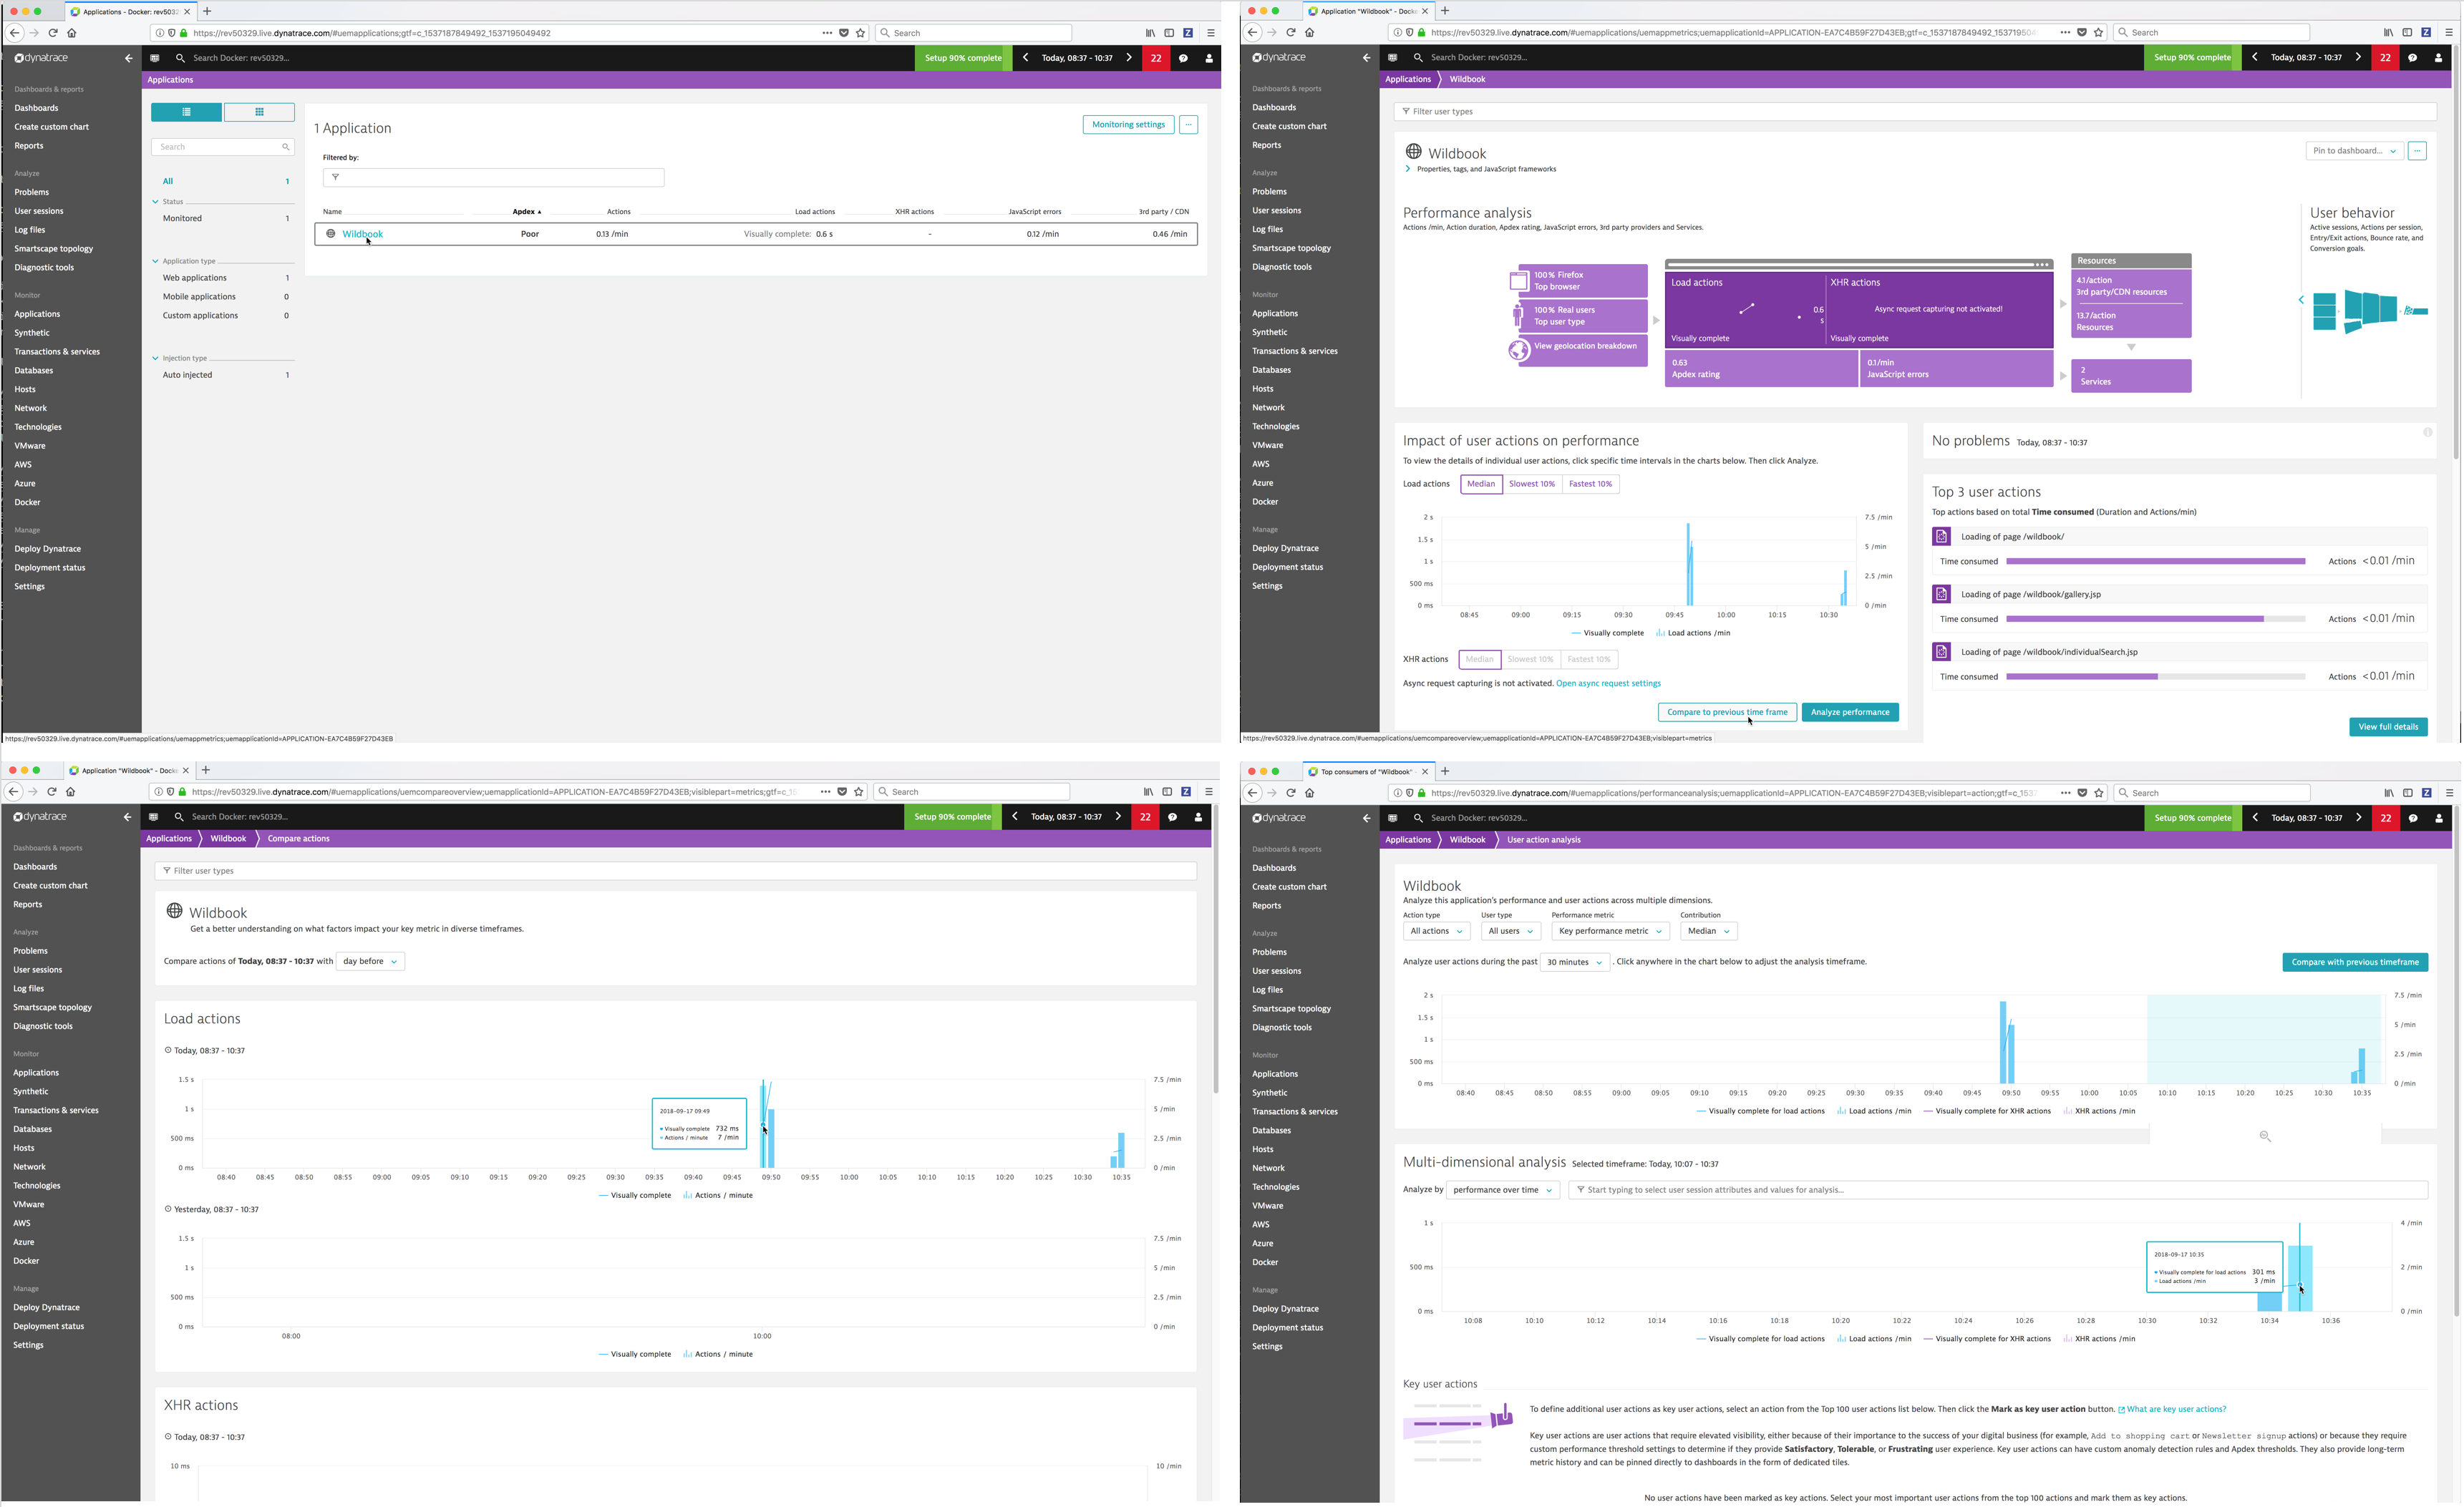Click globe icon beside Wildbook table row
Image resolution: width=2464 pixels, height=1507 pixels.
331,234
